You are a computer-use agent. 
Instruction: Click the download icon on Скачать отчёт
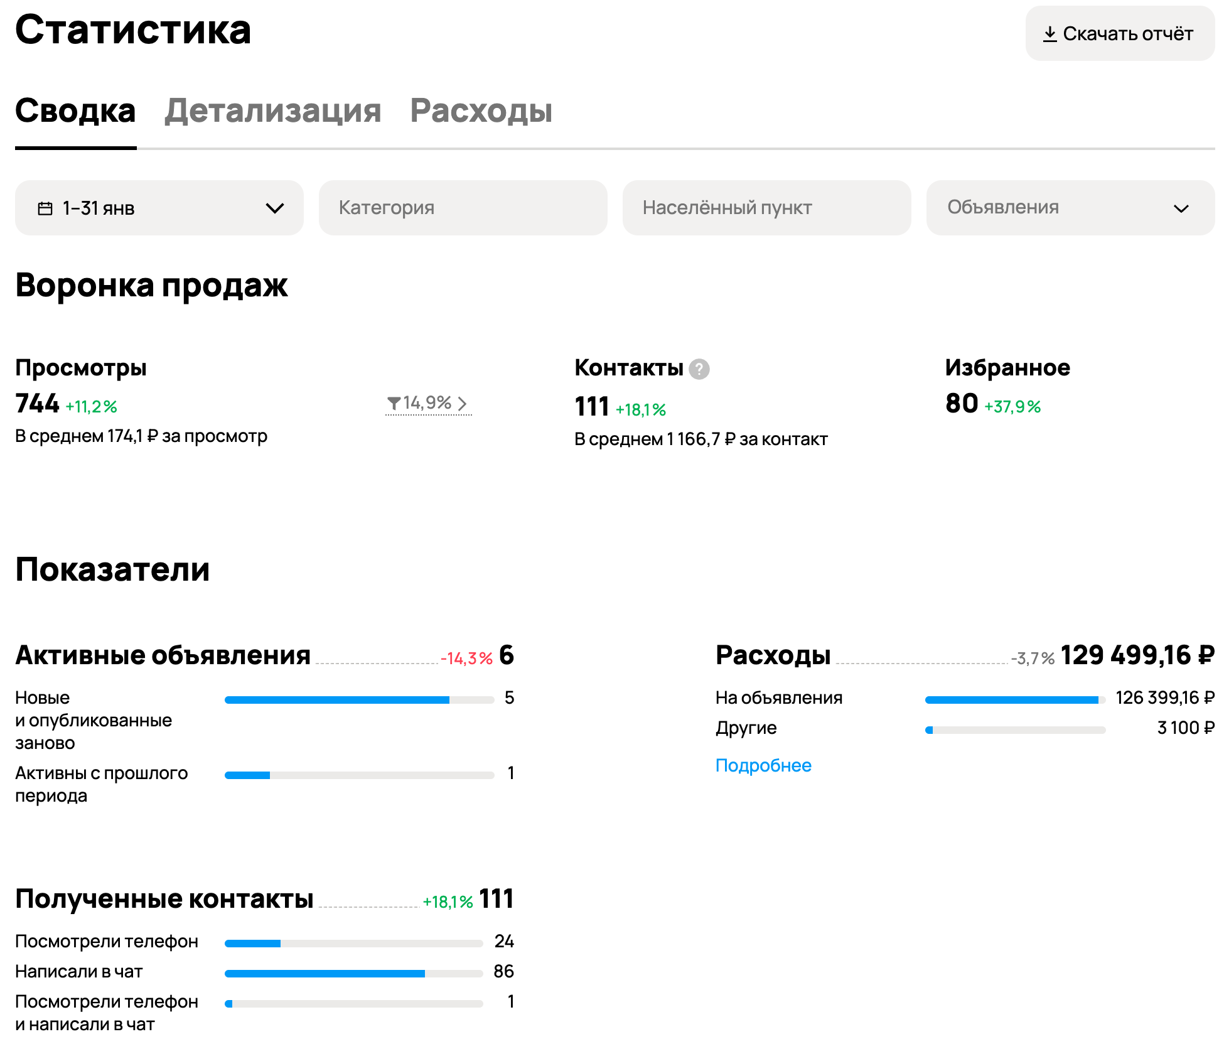pyautogui.click(x=1050, y=34)
